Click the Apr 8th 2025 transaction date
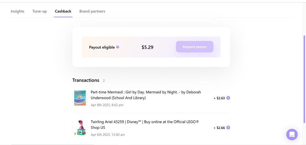Viewport: 306px width, 145px height. [107, 105]
